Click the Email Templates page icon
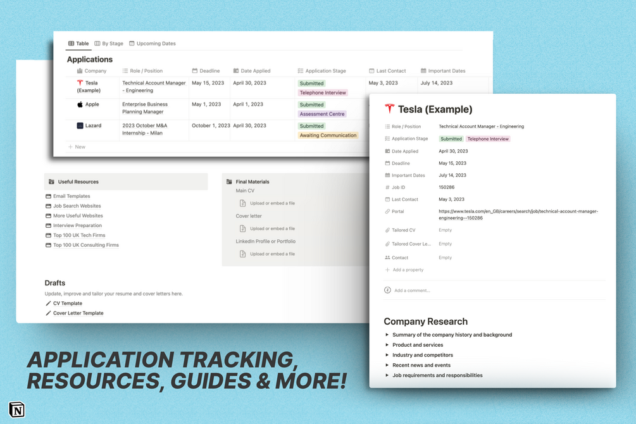 [48, 196]
